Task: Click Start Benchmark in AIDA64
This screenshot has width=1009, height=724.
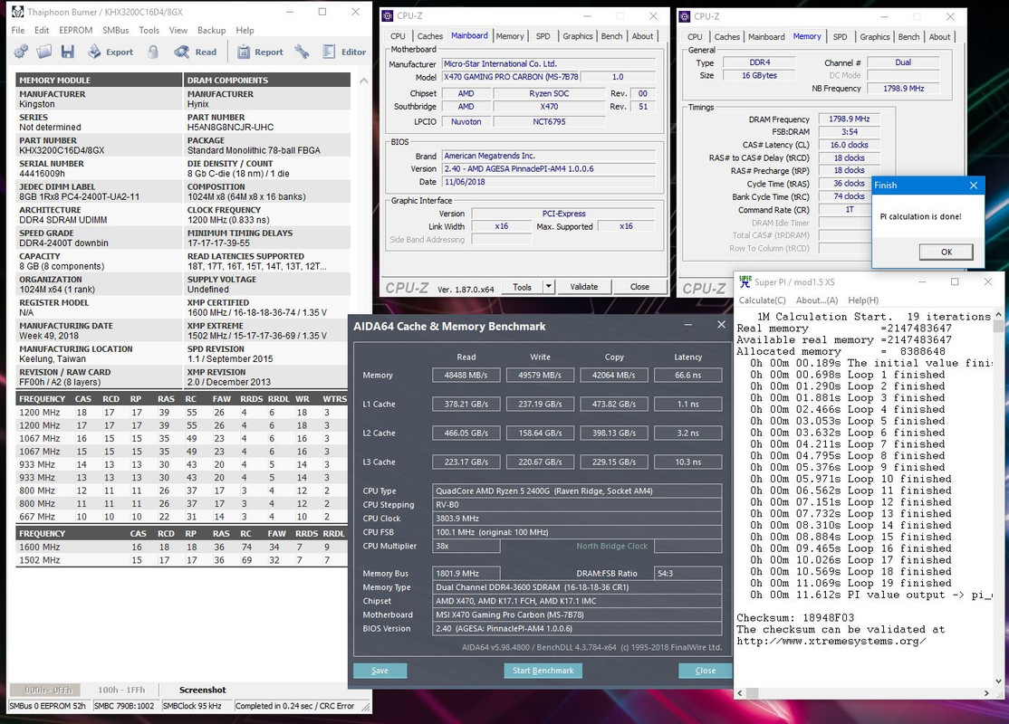Action: [543, 671]
